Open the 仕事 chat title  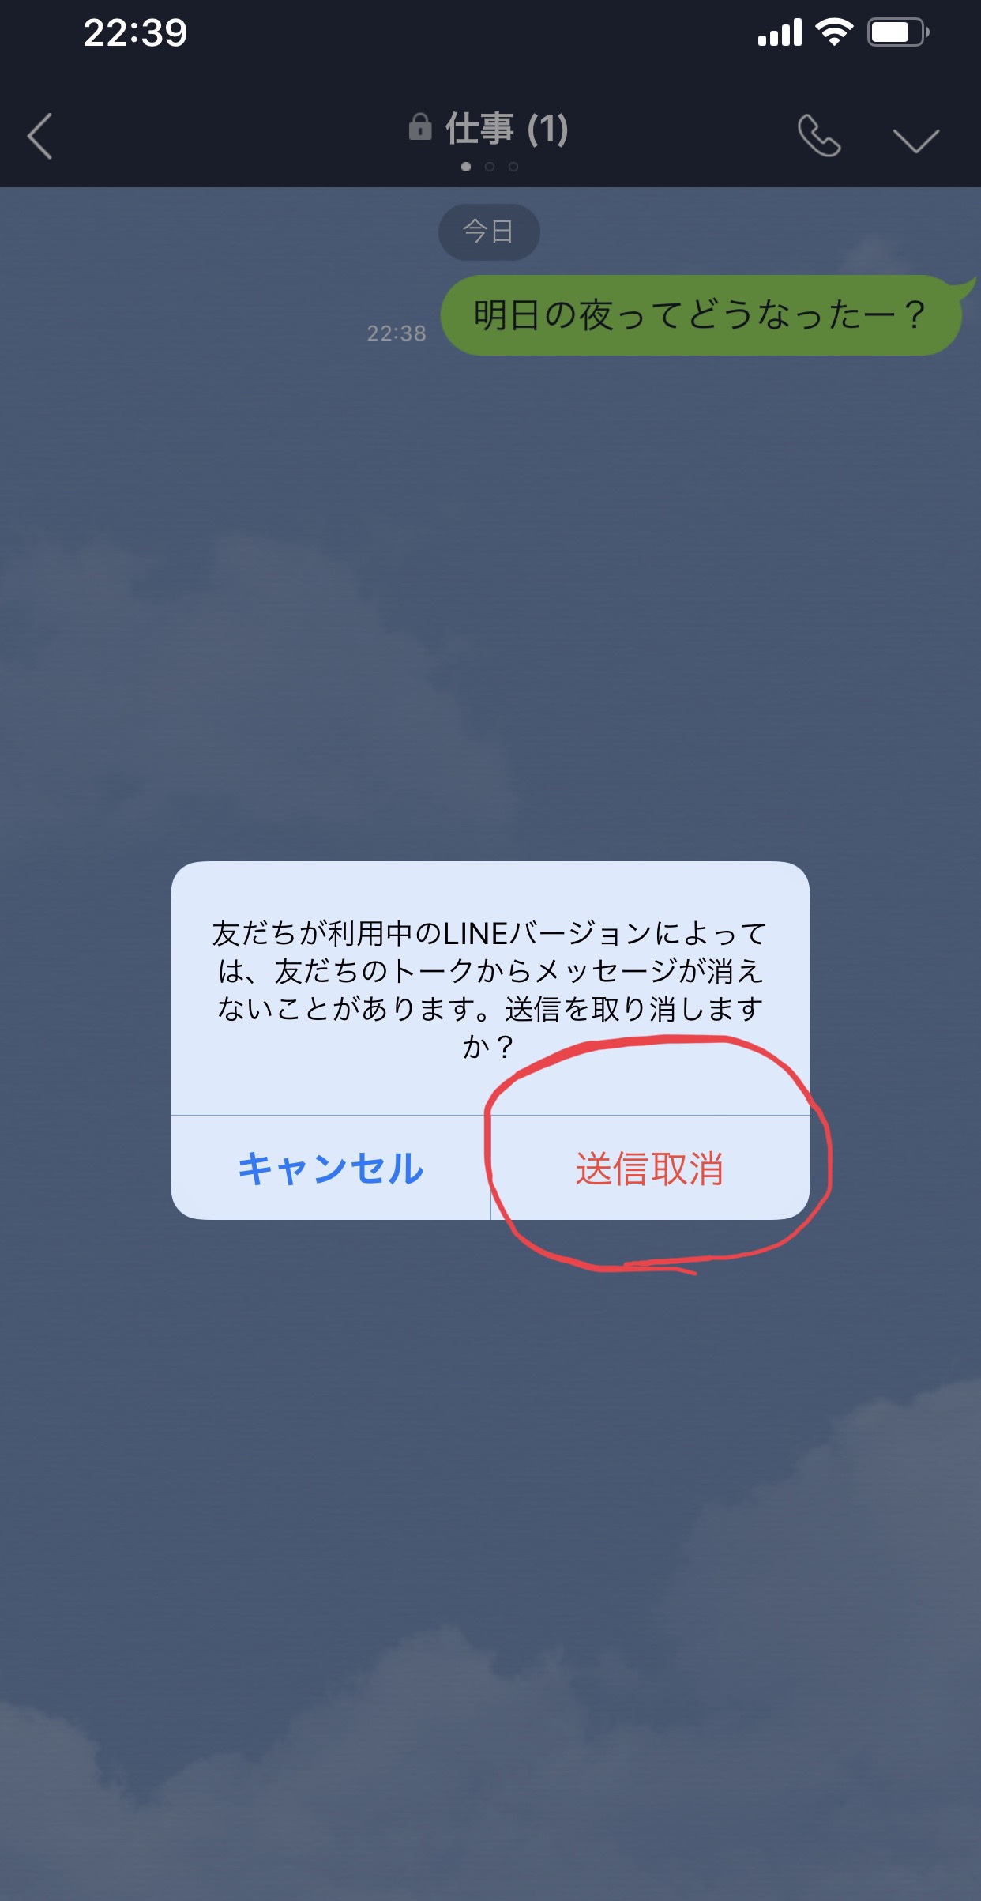pos(479,129)
